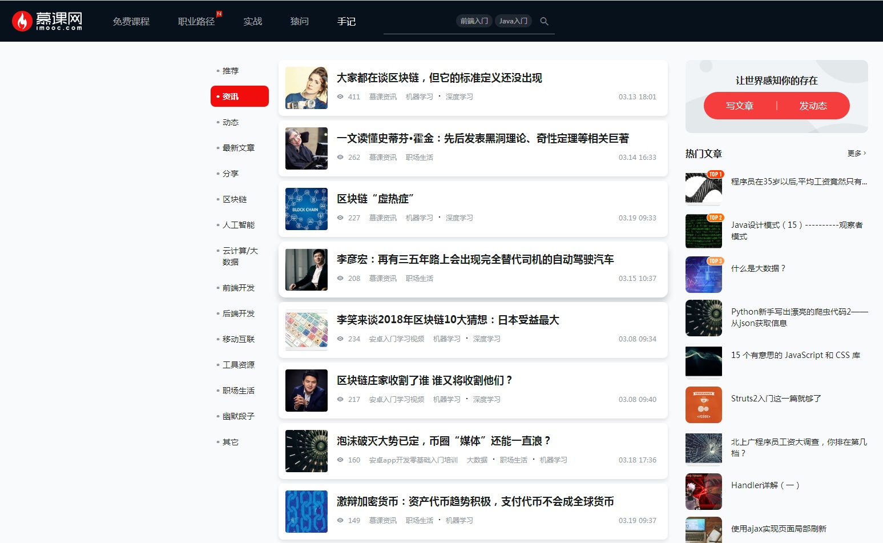Click the eye icon beside the 411 view count

pyautogui.click(x=340, y=96)
